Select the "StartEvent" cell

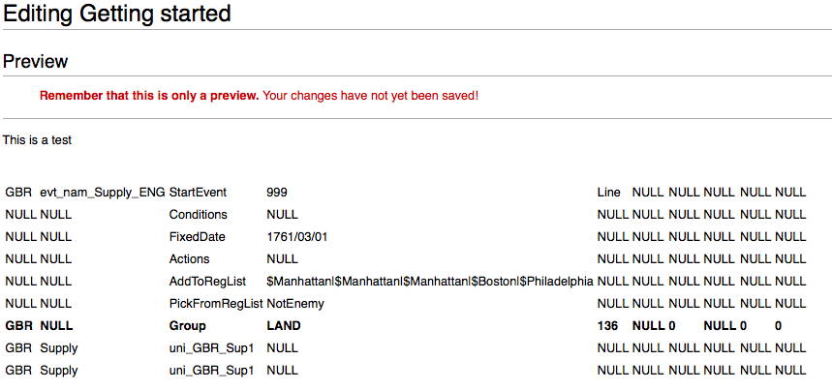click(x=198, y=193)
